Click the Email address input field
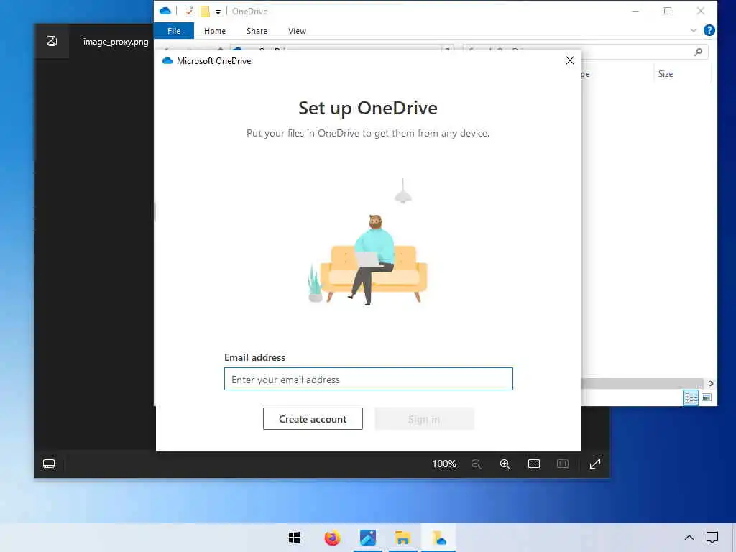The image size is (736, 552). click(x=369, y=379)
